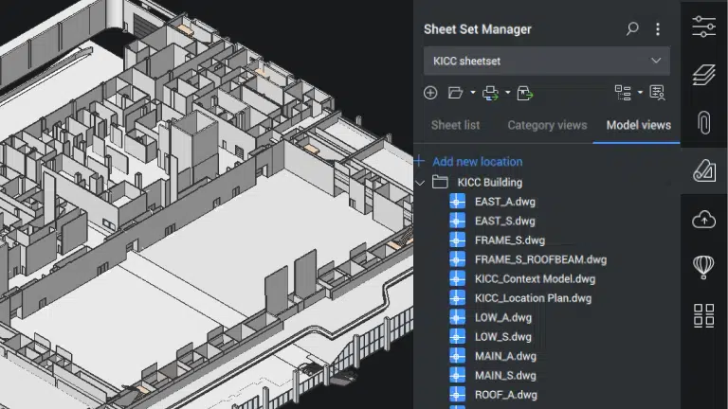Collapse the KICC Building folder
The width and height of the screenshot is (728, 409).
421,182
